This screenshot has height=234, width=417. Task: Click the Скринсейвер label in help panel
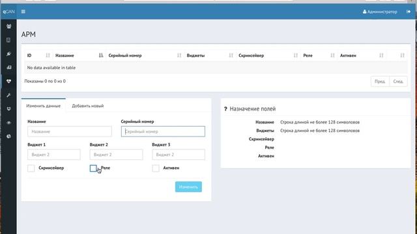coord(261,139)
